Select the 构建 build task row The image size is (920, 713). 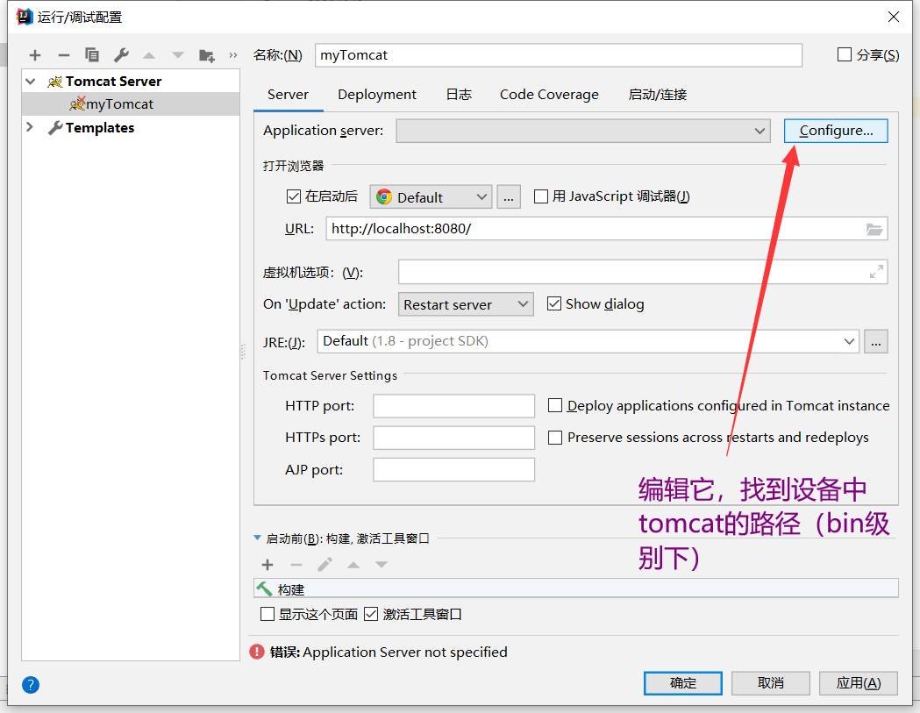point(576,588)
